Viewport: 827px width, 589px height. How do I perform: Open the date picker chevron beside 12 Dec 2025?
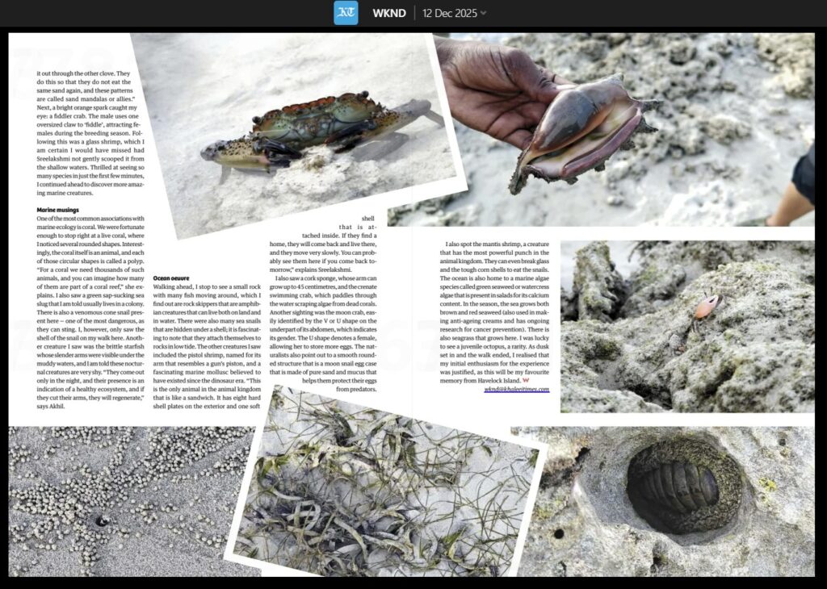pos(482,13)
